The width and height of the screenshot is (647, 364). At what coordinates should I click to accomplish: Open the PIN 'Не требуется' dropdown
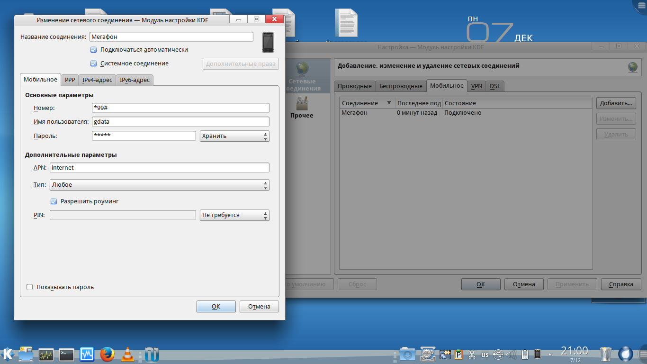click(x=234, y=215)
